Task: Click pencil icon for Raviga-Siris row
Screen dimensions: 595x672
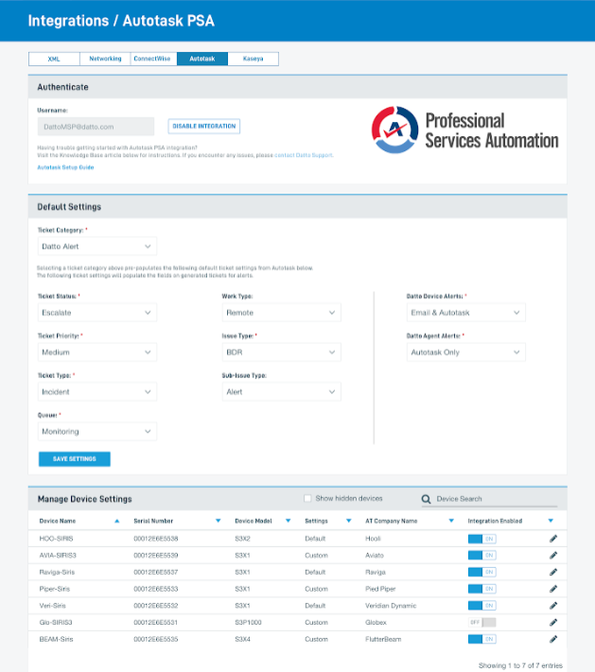Action: pyautogui.click(x=553, y=572)
